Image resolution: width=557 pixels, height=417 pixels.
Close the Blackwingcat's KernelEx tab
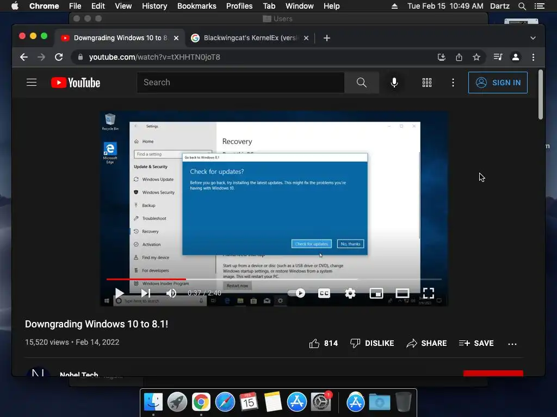pyautogui.click(x=306, y=38)
